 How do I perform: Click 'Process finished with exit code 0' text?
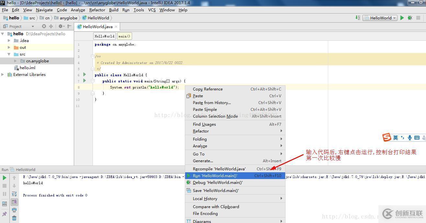coord(55,195)
